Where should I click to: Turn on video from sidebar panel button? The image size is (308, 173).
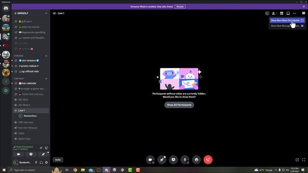coord(18,154)
